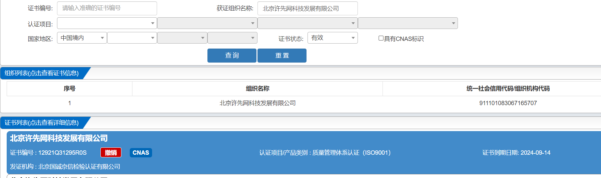The height and width of the screenshot is (178, 601).
Task: Click the 证书编号 input field
Action: tap(107, 8)
